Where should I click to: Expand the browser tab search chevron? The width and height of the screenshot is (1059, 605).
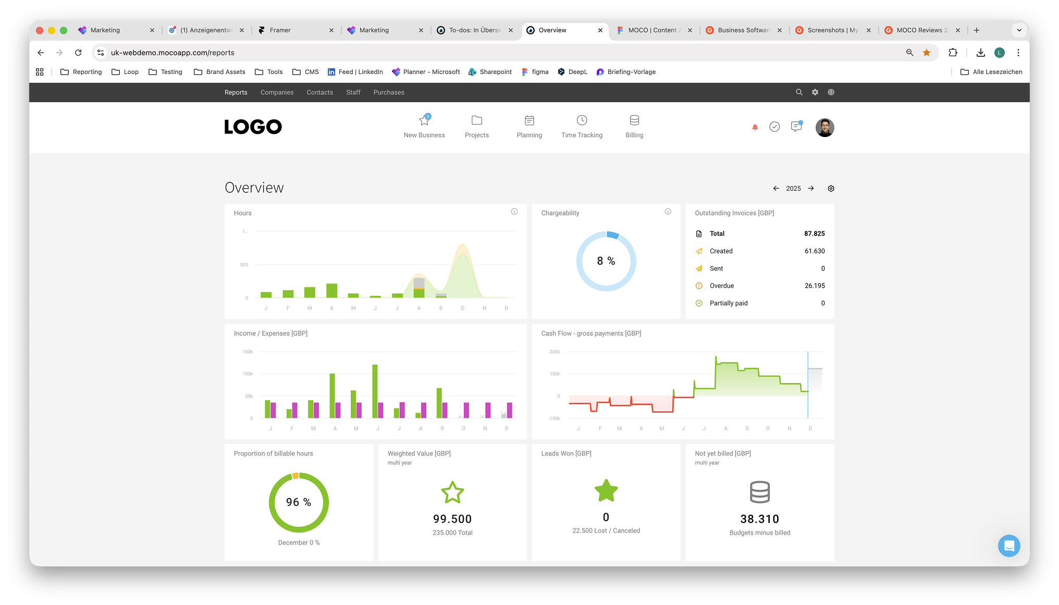click(x=1019, y=30)
